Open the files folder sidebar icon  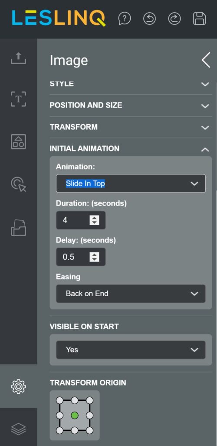coord(18,227)
